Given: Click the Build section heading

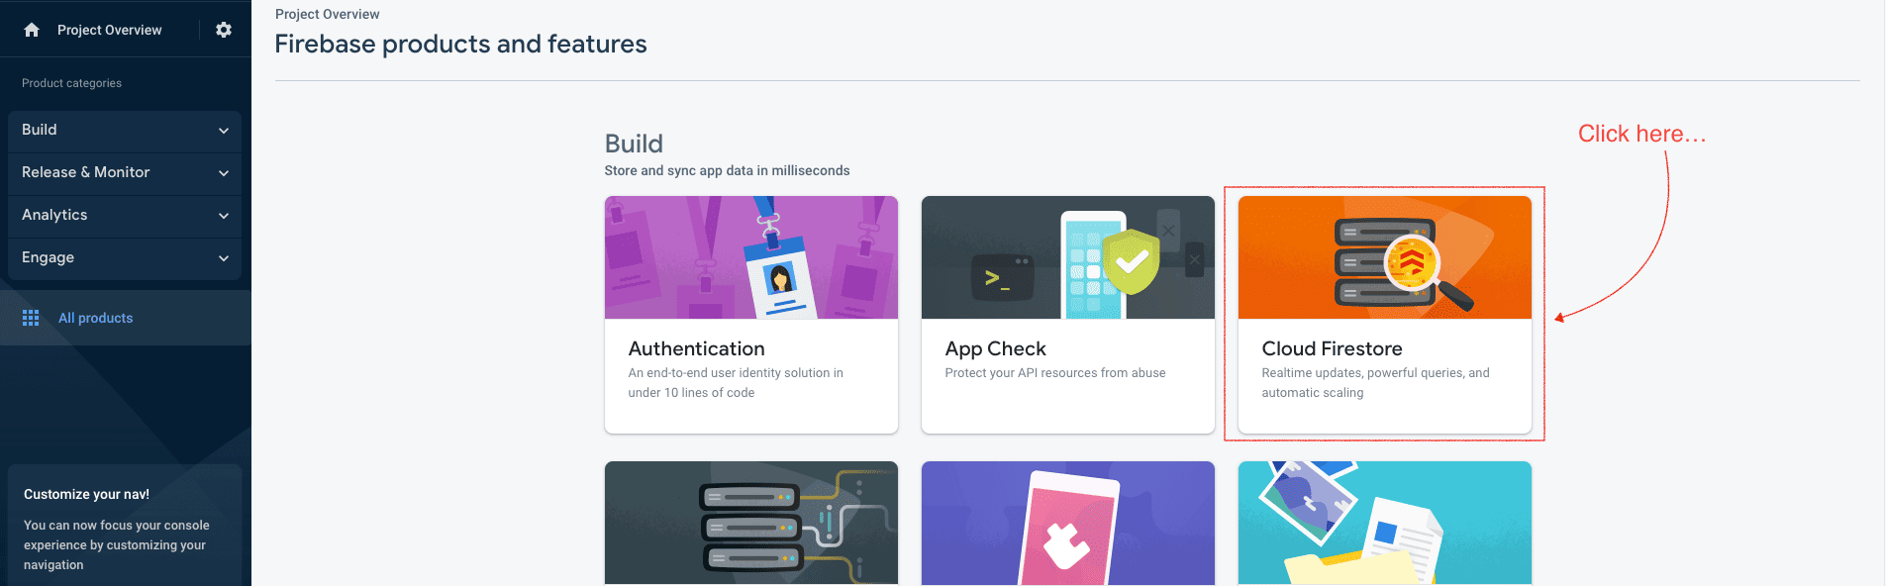Looking at the screenshot, I should [634, 144].
